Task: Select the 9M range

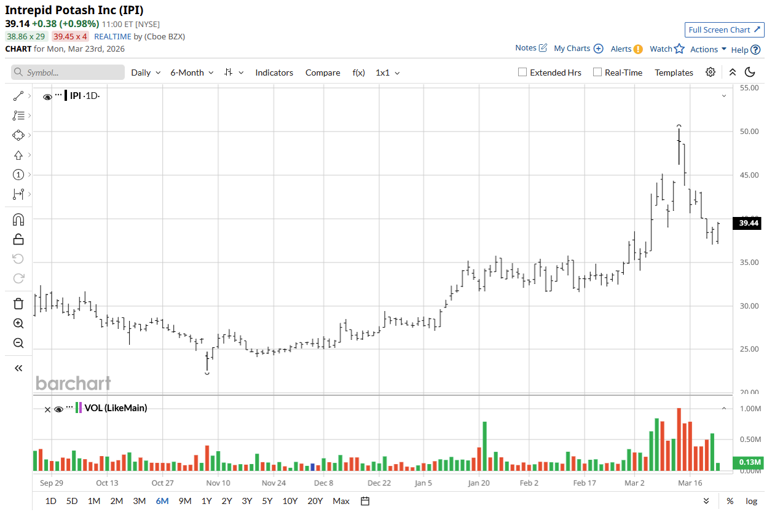Action: [x=184, y=501]
